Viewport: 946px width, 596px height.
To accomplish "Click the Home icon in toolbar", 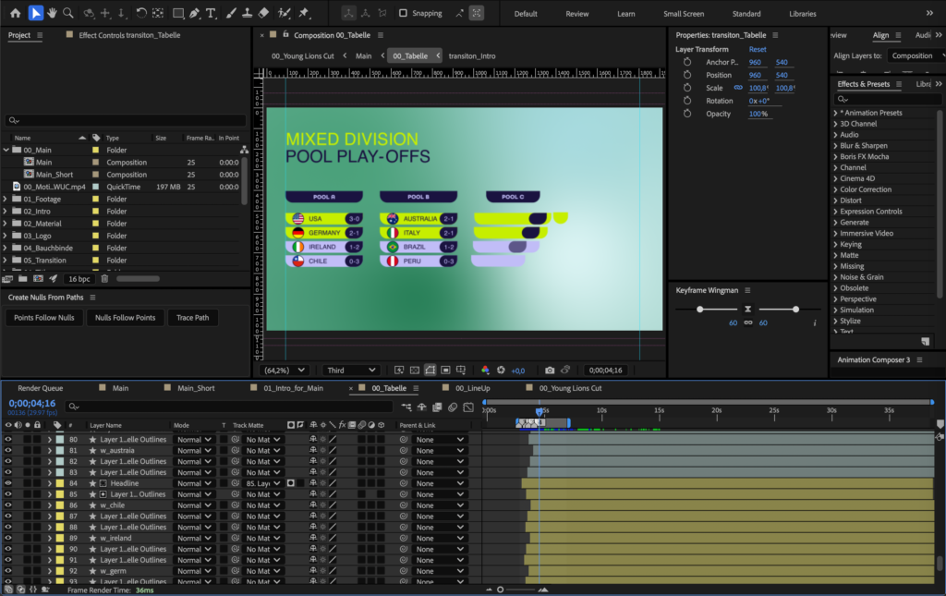I will coord(15,13).
